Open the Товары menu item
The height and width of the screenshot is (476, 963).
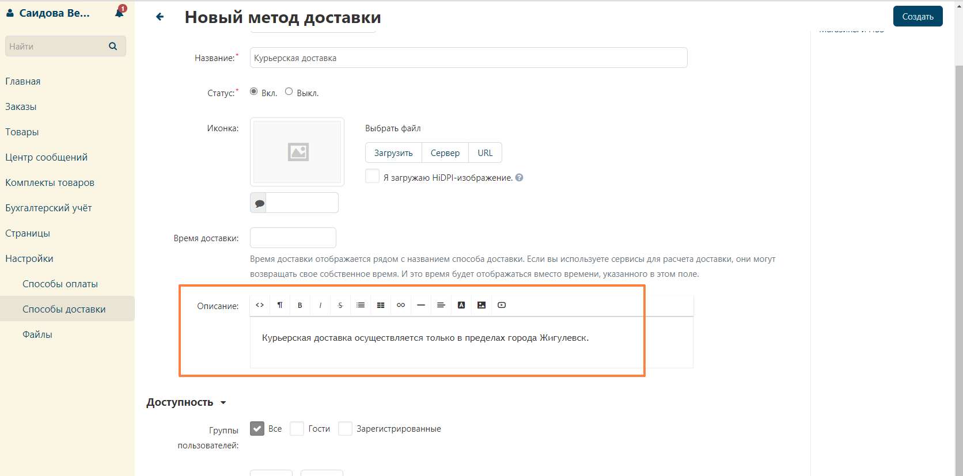(22, 132)
